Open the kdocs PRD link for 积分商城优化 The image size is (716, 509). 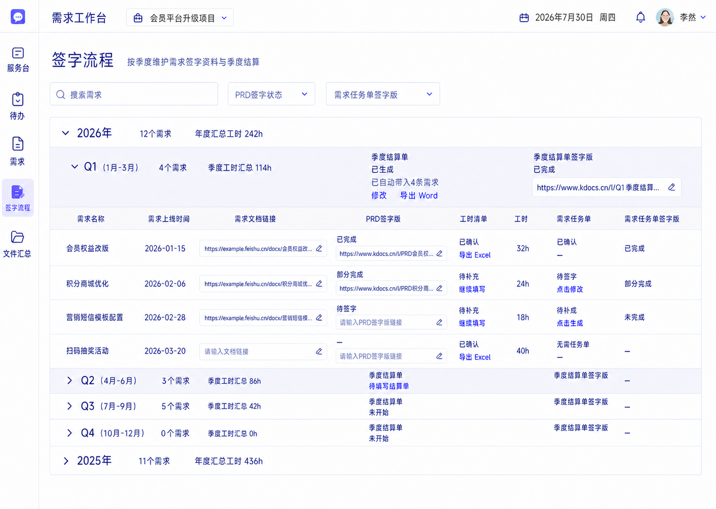(x=386, y=288)
